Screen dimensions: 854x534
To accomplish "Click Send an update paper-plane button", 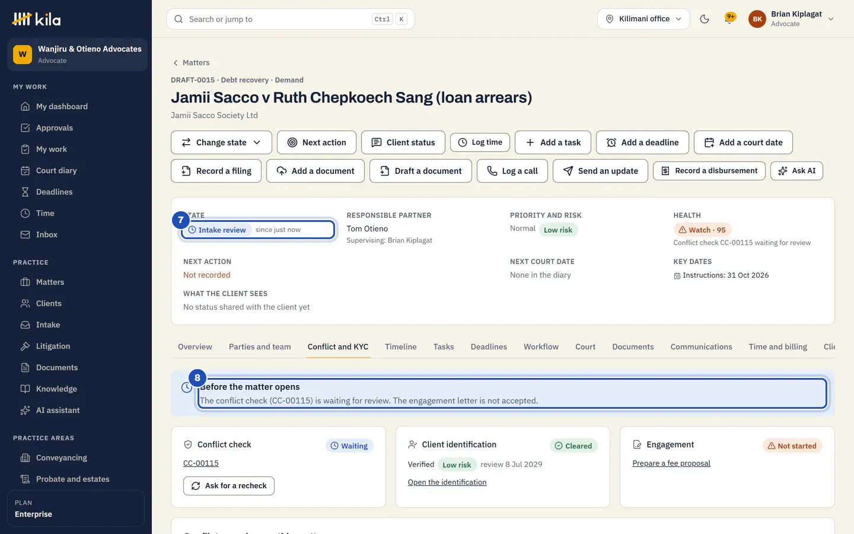I will click(x=600, y=171).
